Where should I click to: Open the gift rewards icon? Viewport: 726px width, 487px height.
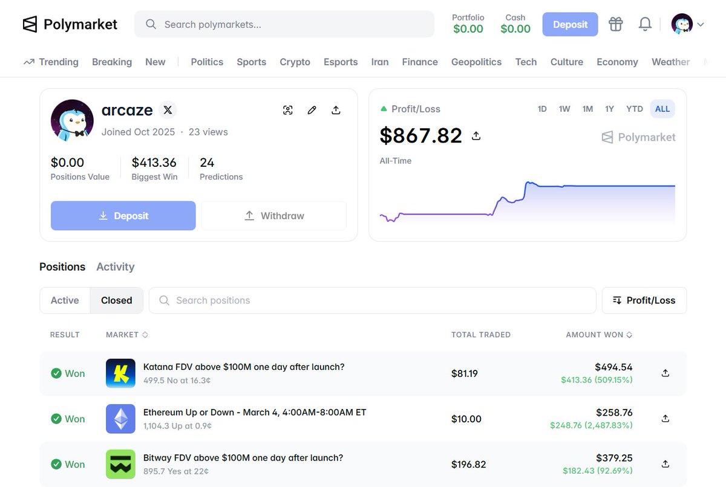click(615, 24)
